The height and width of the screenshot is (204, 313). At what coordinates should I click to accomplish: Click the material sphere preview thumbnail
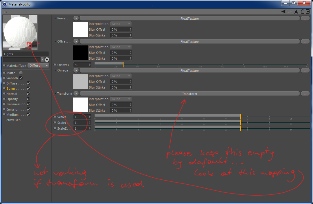click(20, 32)
